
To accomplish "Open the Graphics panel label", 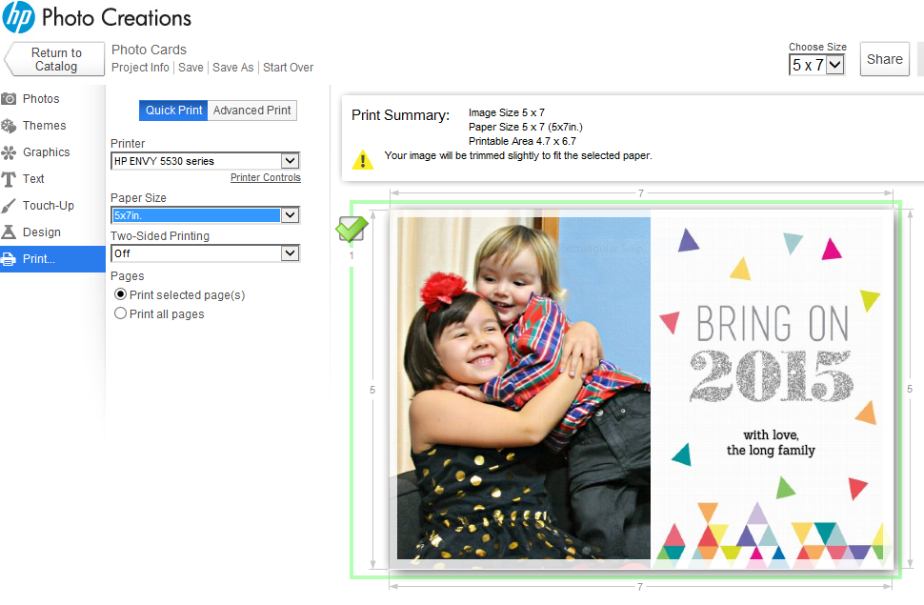I will 46,152.
